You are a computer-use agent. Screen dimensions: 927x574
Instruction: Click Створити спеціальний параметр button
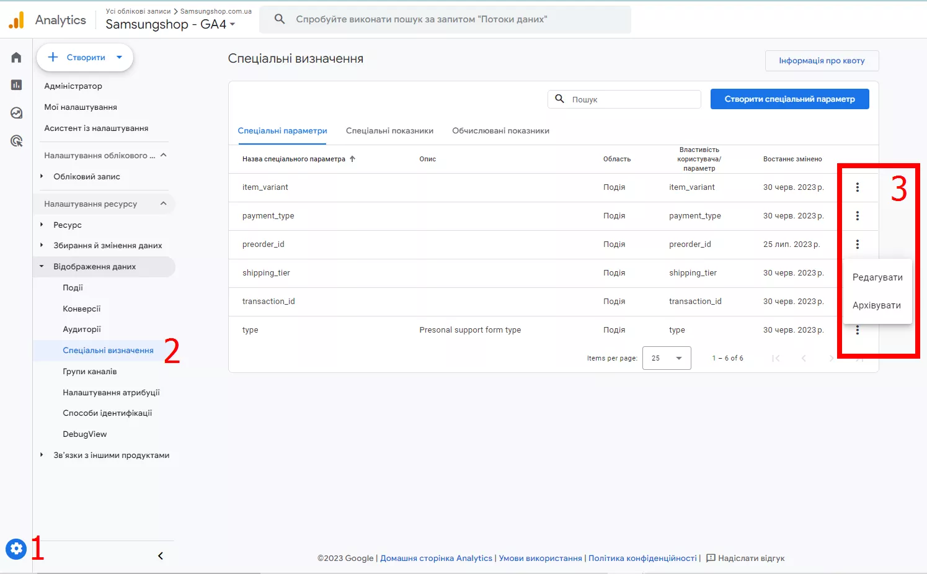point(789,99)
